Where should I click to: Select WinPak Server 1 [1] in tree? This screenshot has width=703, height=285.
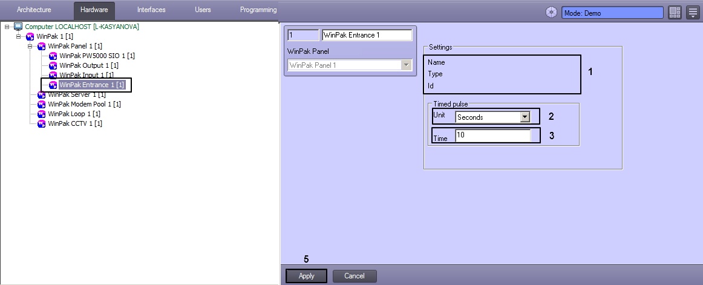click(x=77, y=94)
